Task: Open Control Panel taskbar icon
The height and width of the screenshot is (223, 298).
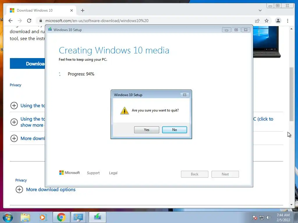Action: [x=78, y=217]
